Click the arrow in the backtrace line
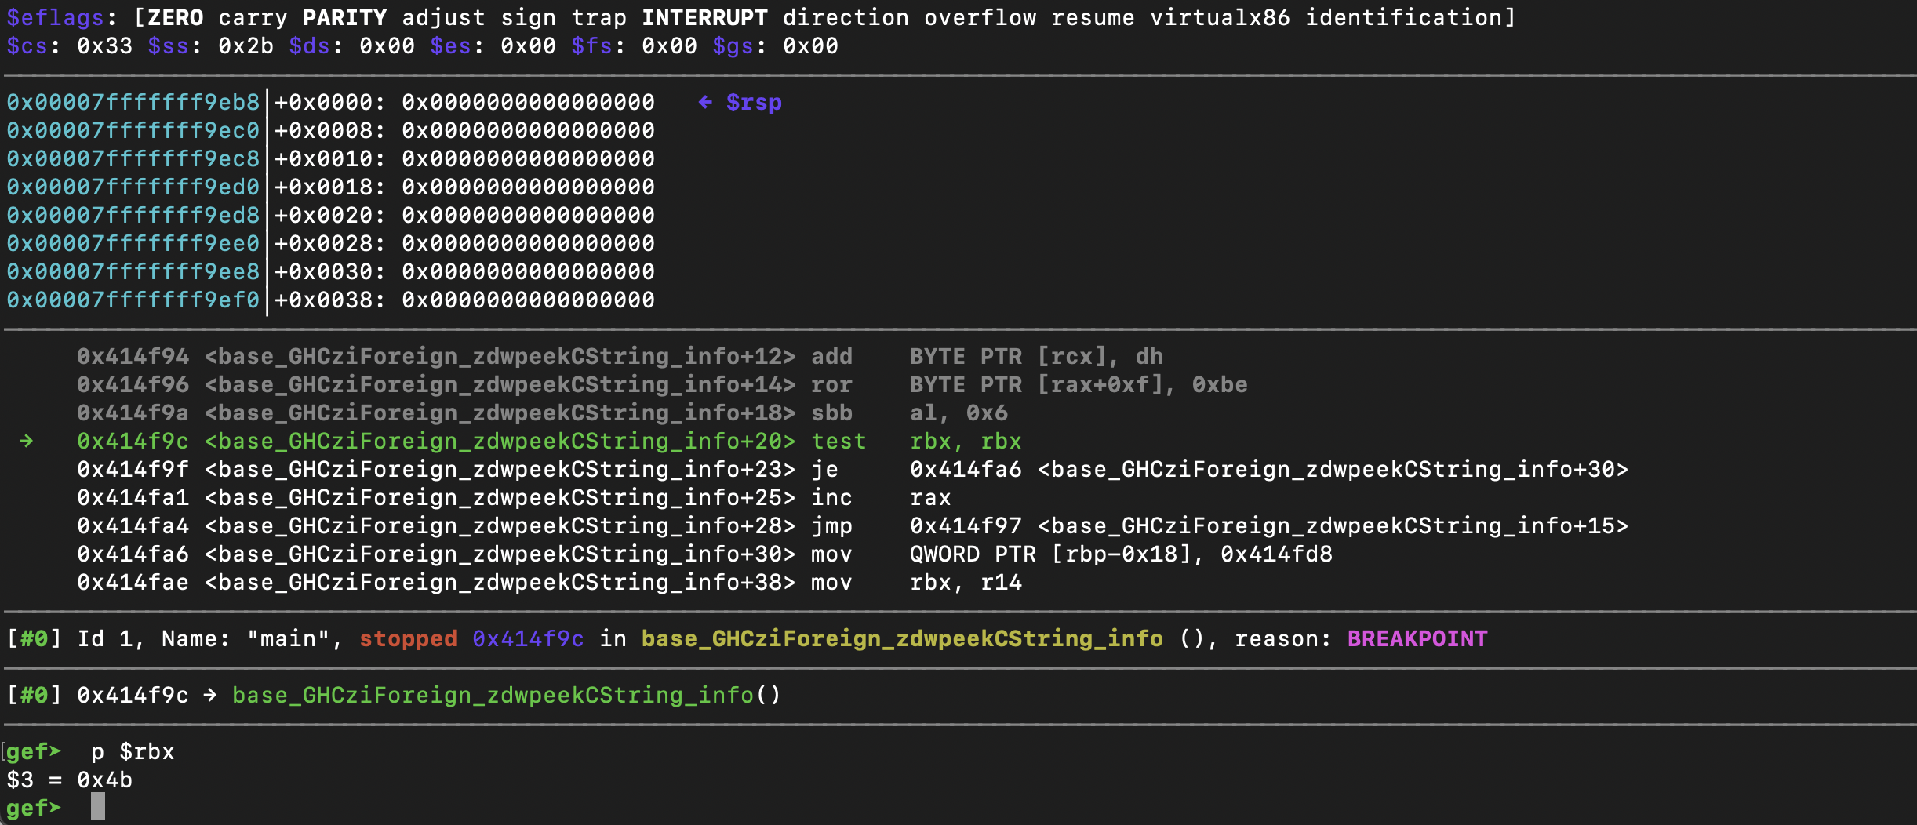 tap(209, 696)
